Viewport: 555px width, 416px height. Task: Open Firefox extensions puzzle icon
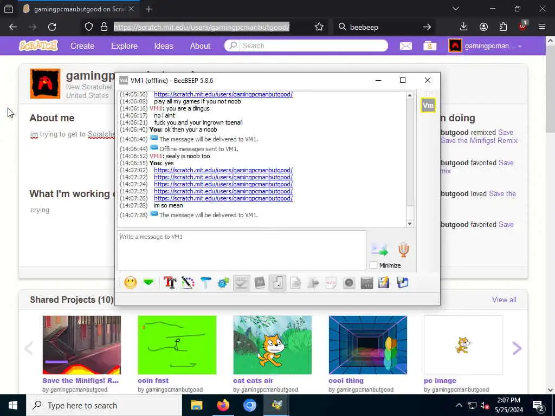tap(503, 27)
